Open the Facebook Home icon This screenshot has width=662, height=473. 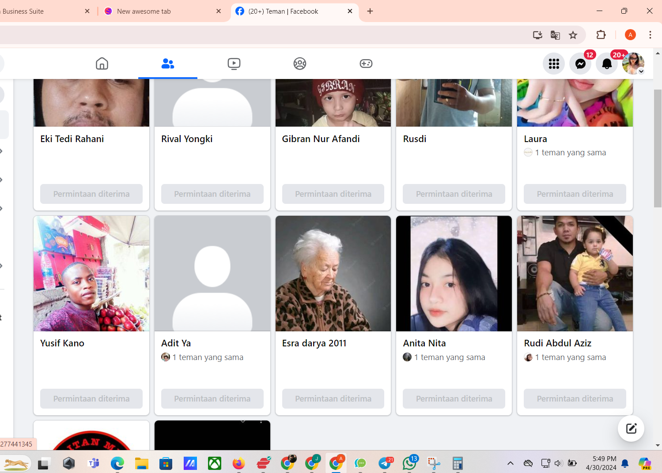(x=102, y=64)
